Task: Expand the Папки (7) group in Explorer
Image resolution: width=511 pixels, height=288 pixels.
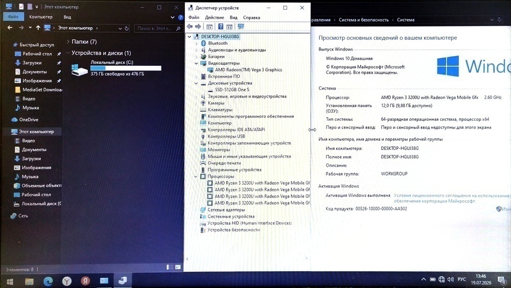Action: pyautogui.click(x=68, y=42)
